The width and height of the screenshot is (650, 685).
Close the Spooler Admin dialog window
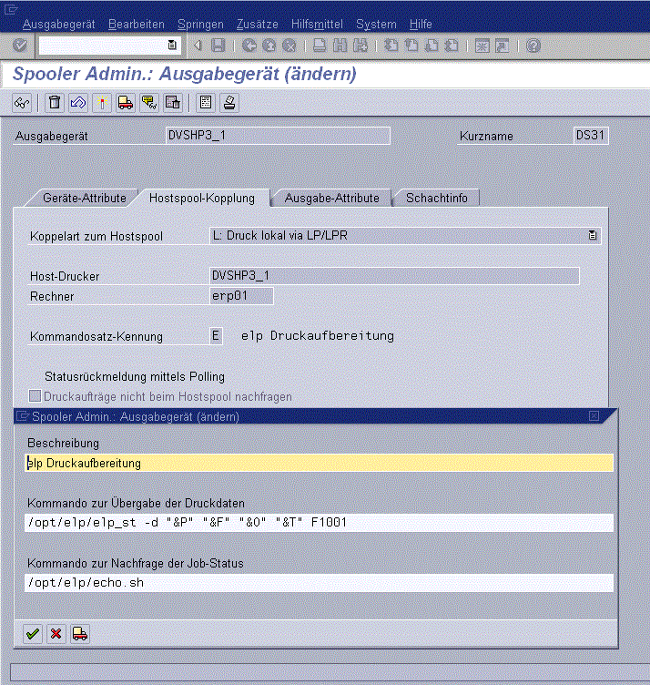click(x=594, y=416)
